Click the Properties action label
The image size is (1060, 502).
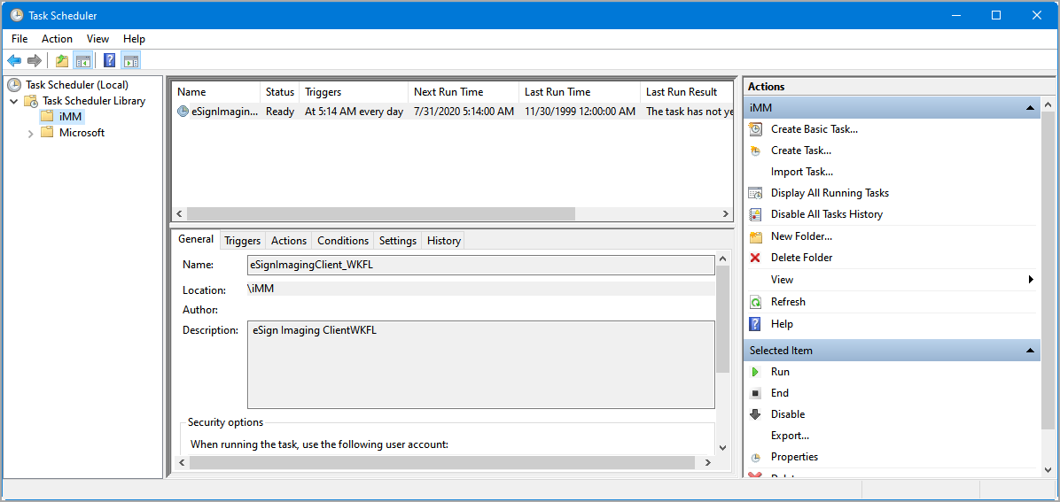coord(794,458)
